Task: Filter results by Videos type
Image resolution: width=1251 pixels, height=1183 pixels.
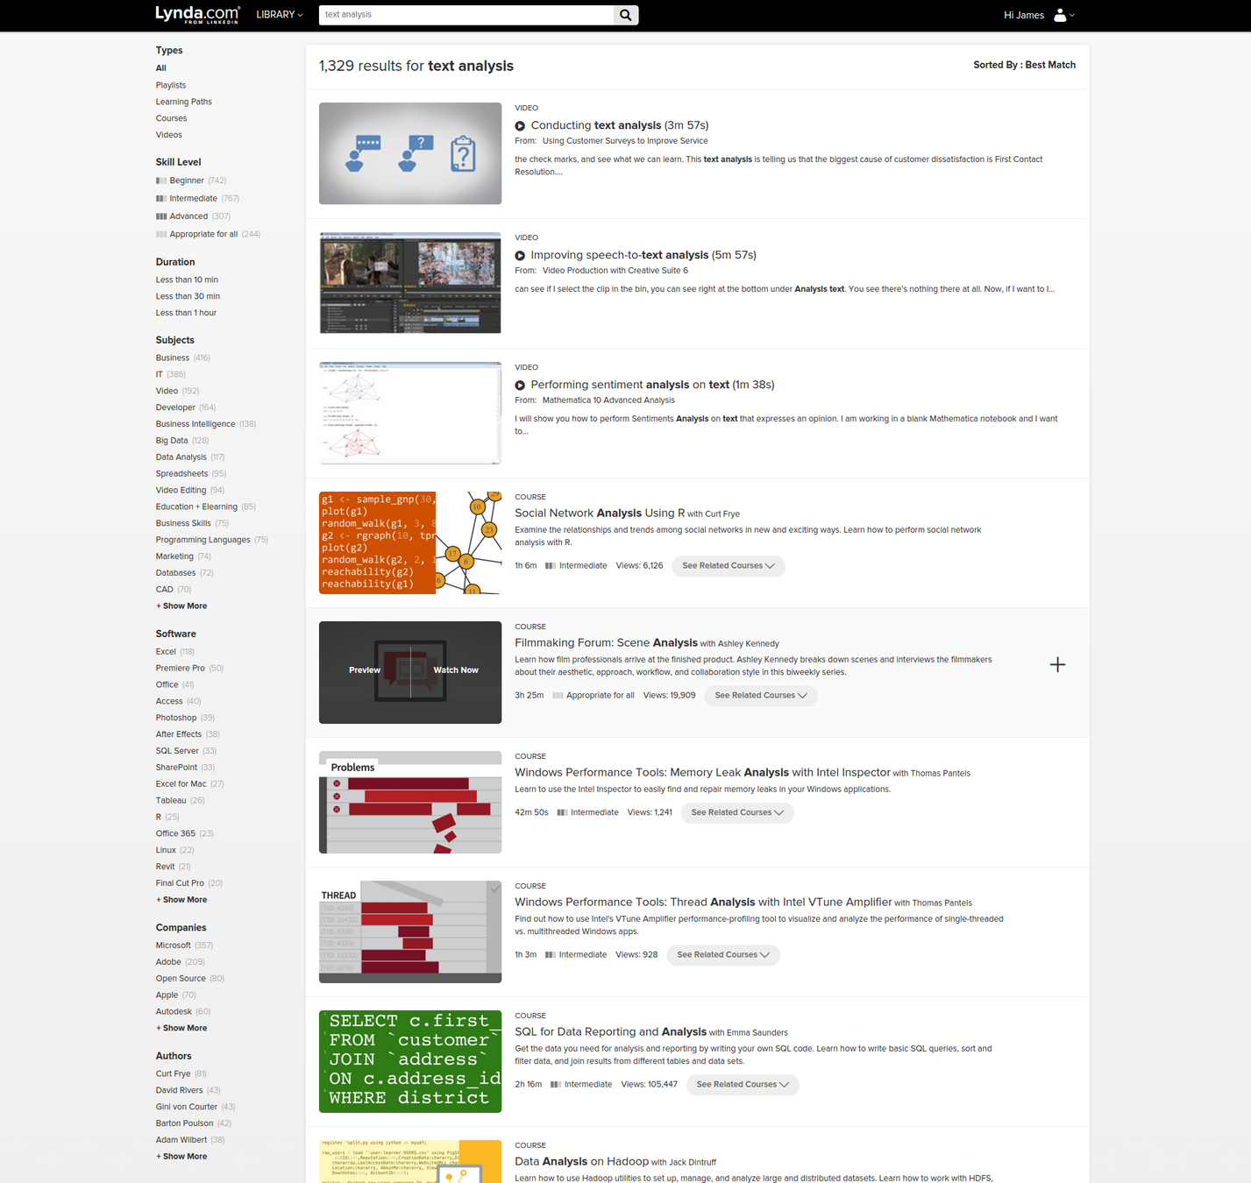Action: [x=169, y=135]
